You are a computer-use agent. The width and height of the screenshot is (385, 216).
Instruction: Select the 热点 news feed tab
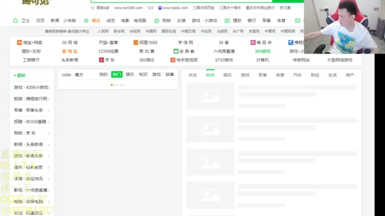(x=210, y=75)
